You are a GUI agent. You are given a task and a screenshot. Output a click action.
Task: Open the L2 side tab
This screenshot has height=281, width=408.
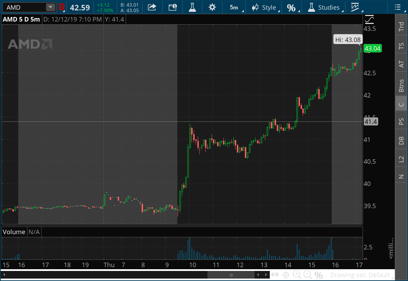pos(401,159)
